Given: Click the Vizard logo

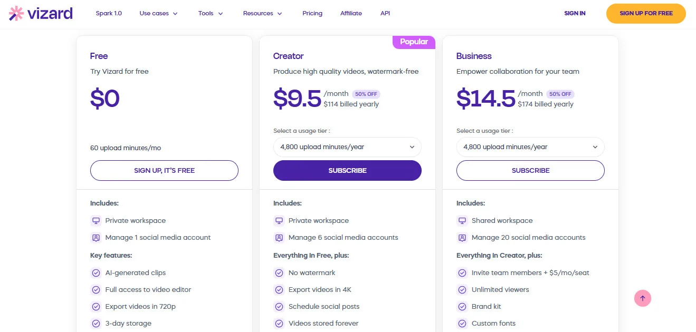Looking at the screenshot, I should click(x=40, y=13).
